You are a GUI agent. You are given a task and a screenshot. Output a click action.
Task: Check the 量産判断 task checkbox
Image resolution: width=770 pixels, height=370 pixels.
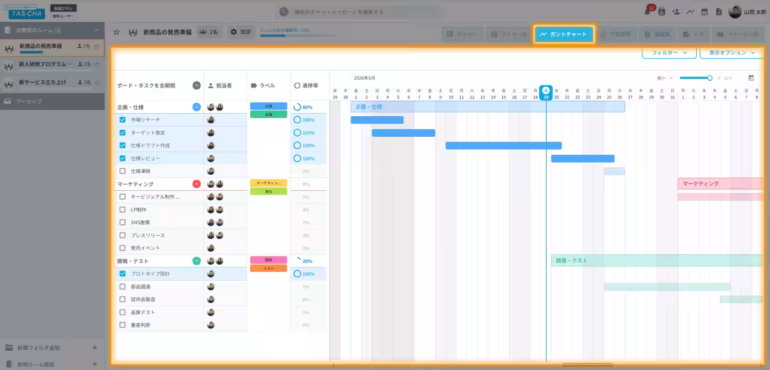(123, 325)
